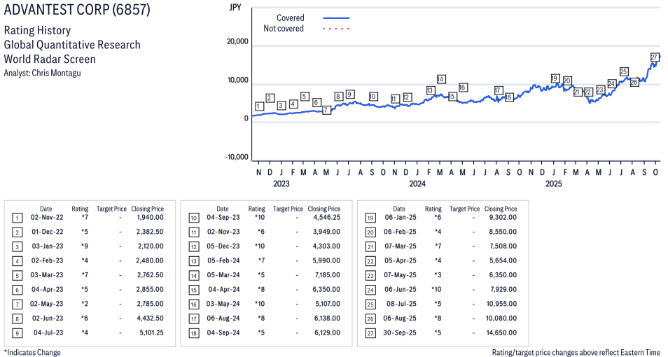Select the 14,650.00 closing price cell
Viewport: 668px width, 357px height.
point(503,332)
